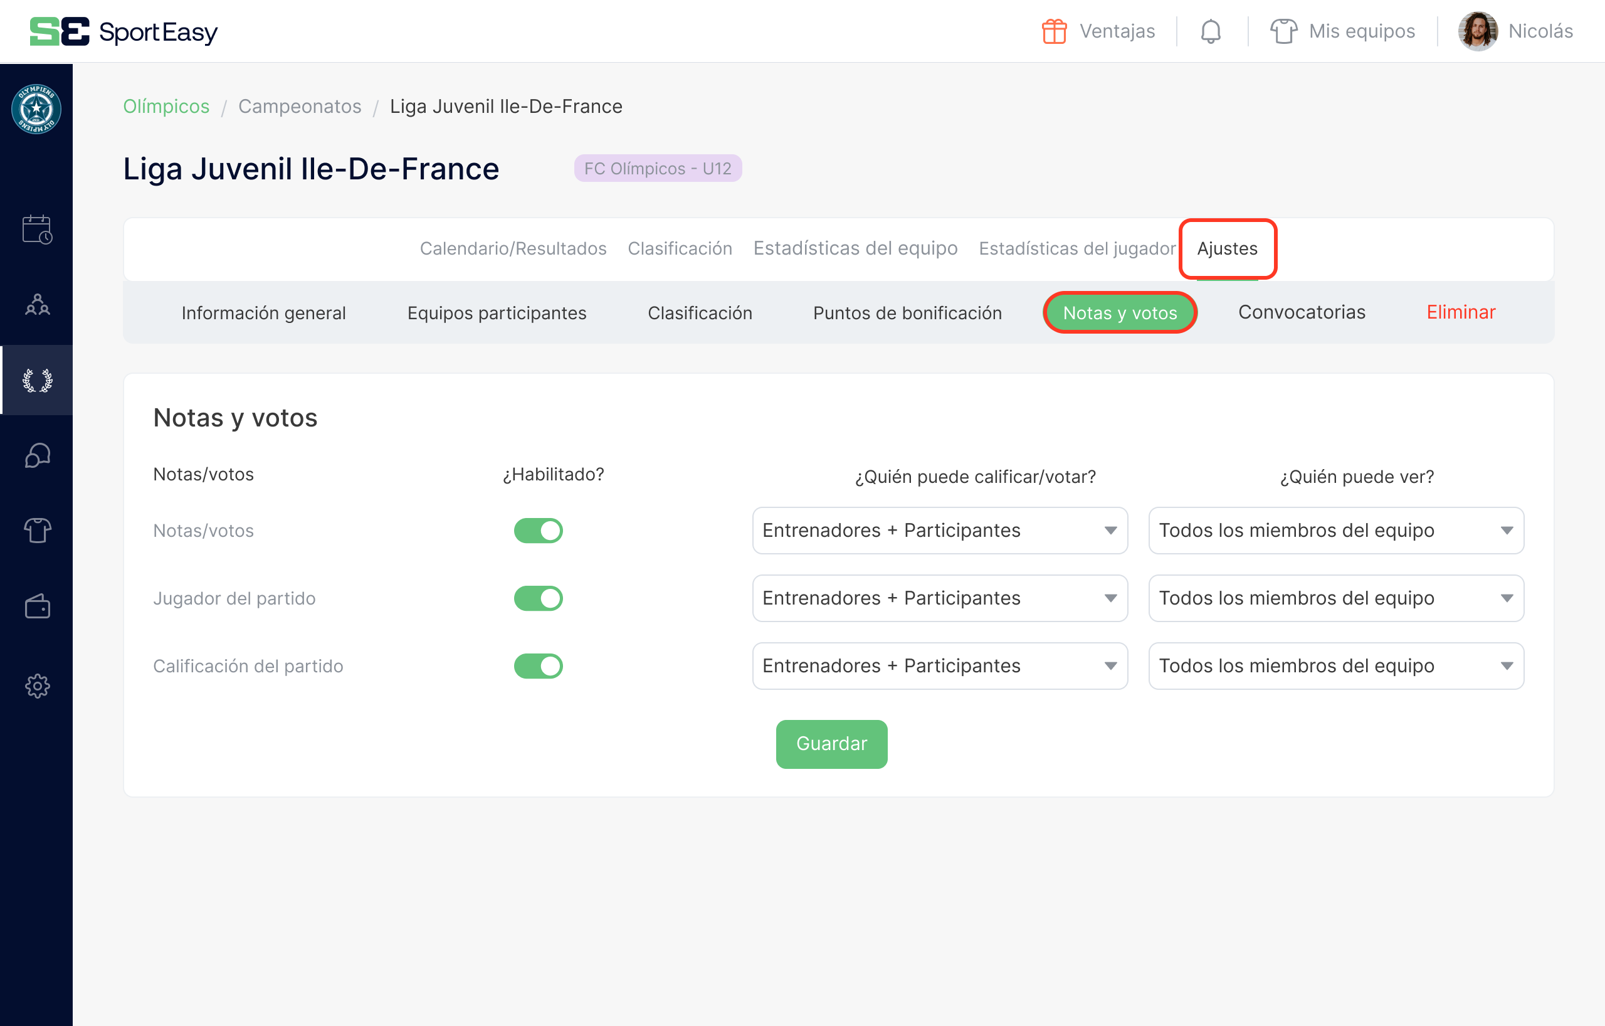1605x1026 pixels.
Task: Open the settings gear in sidebar
Action: click(38, 685)
